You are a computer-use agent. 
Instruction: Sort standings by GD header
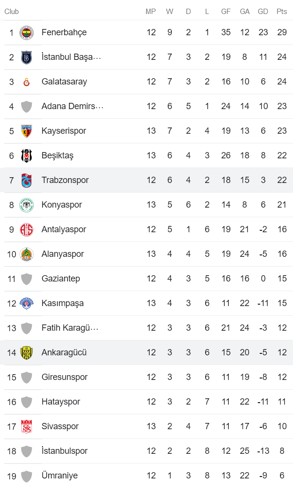[263, 11]
